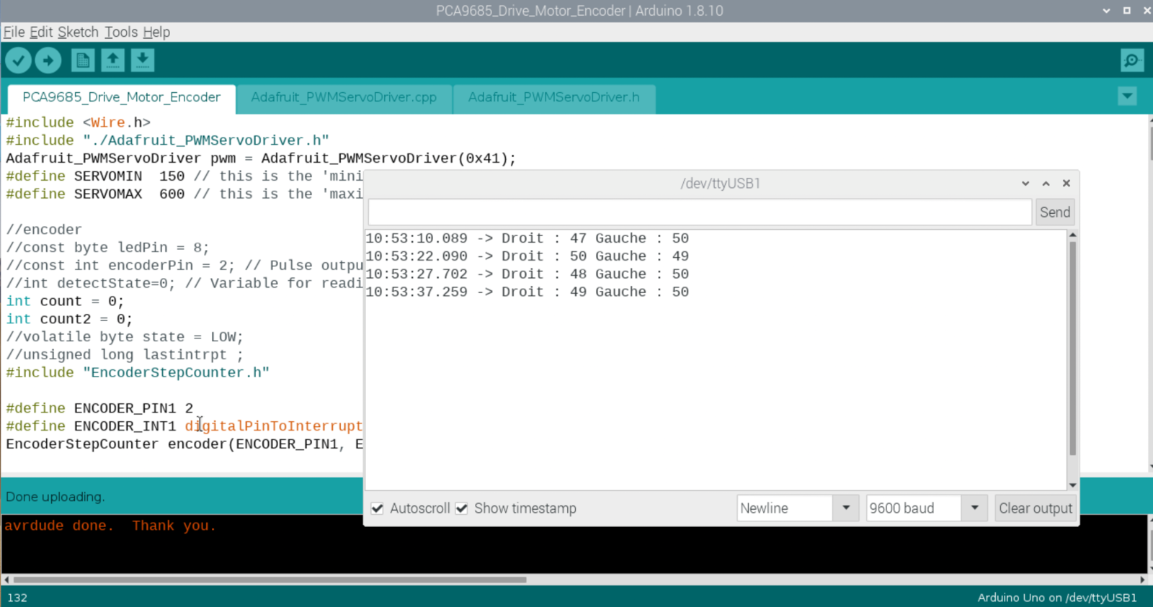Click the Open sketch up-arrow icon
The height and width of the screenshot is (607, 1153).
click(x=112, y=60)
